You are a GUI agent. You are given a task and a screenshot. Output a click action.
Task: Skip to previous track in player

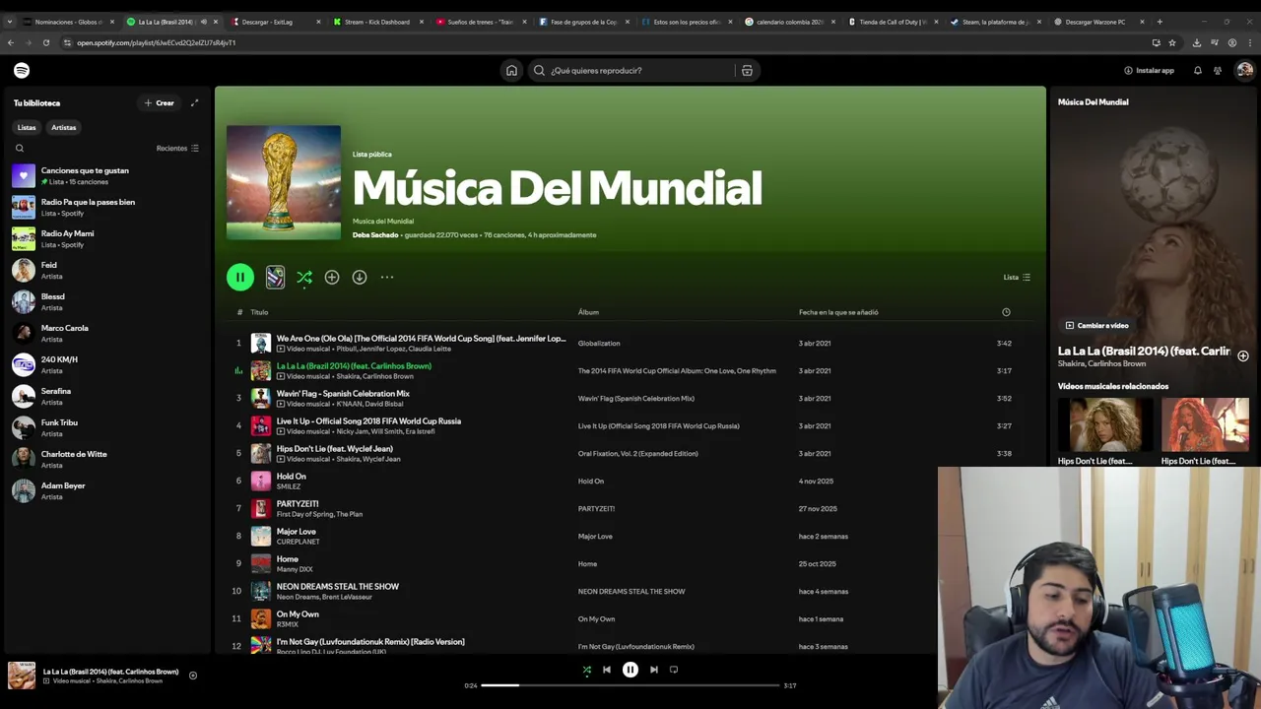607,670
